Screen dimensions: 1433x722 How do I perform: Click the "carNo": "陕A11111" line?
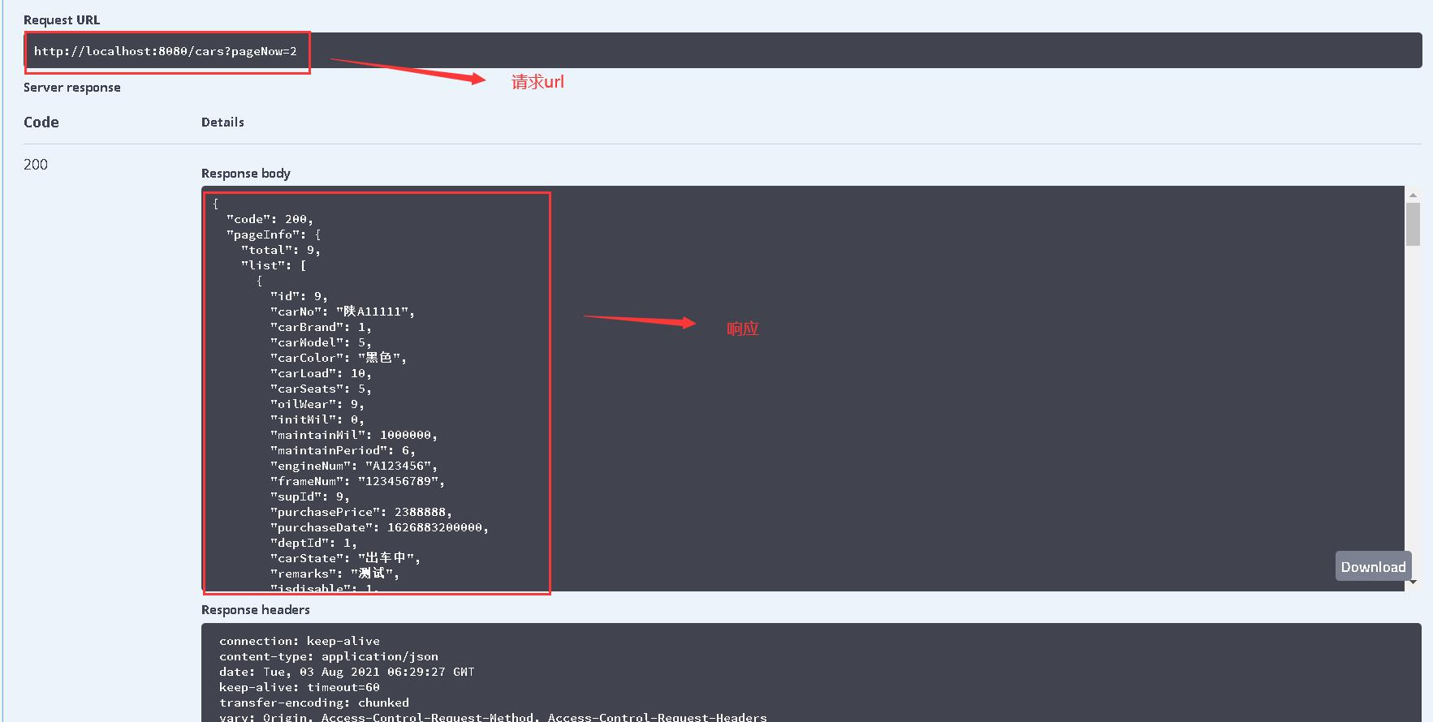tap(343, 312)
